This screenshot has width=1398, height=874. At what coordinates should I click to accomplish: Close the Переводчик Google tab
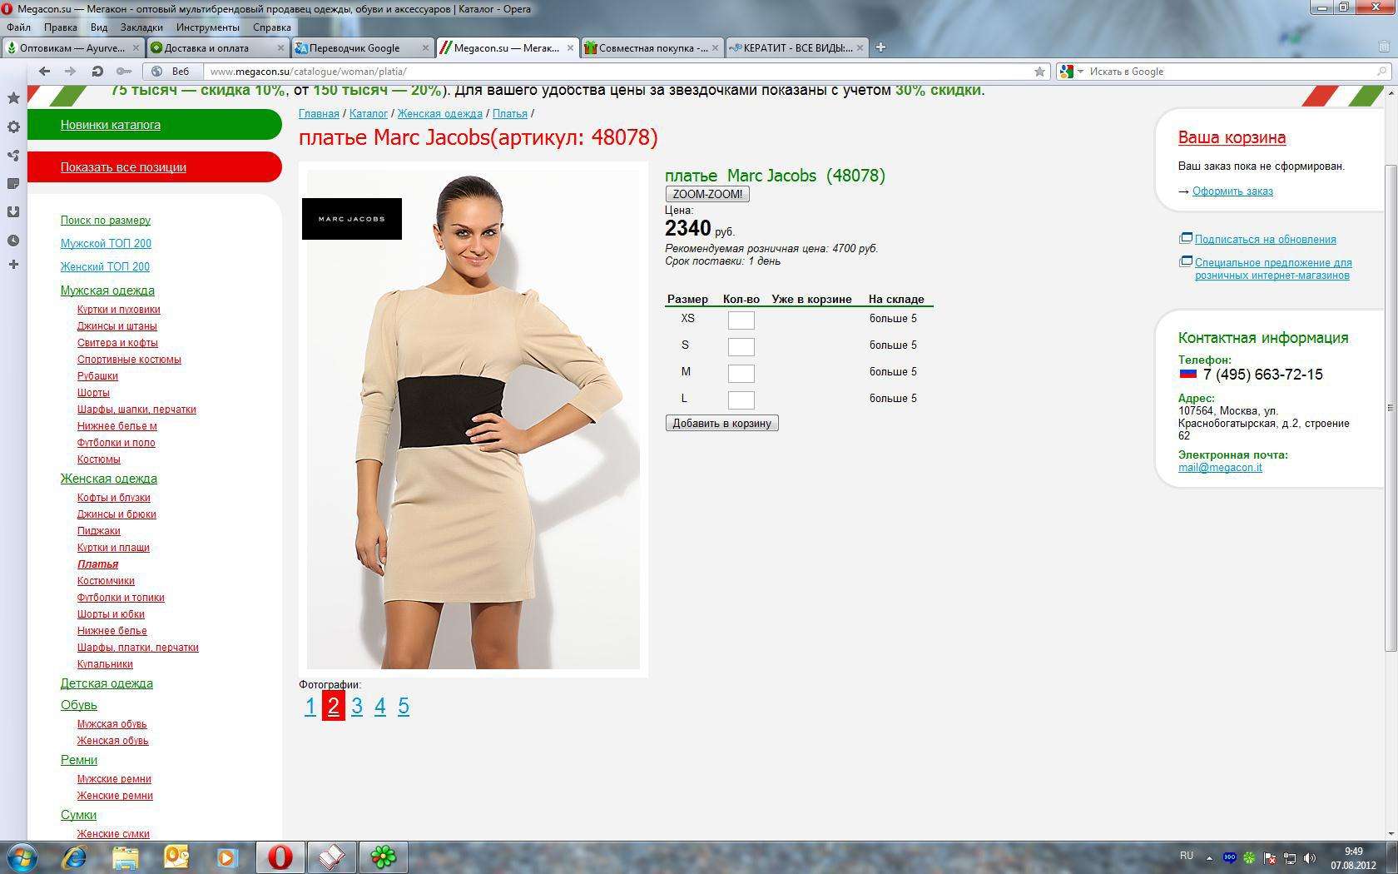tap(425, 48)
